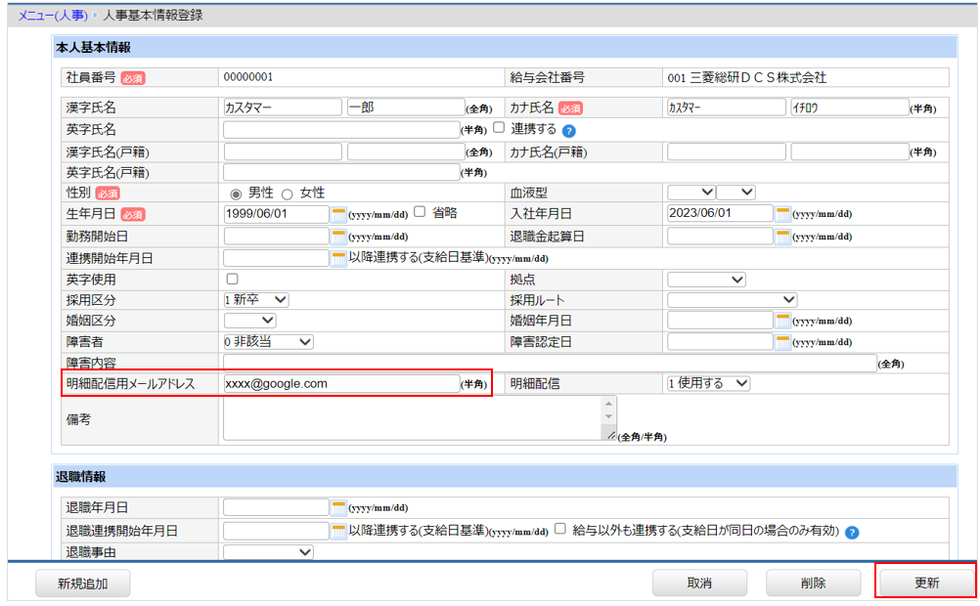Click the 生年月日 field with 1999/06/01
The width and height of the screenshot is (980, 606).
point(276,214)
